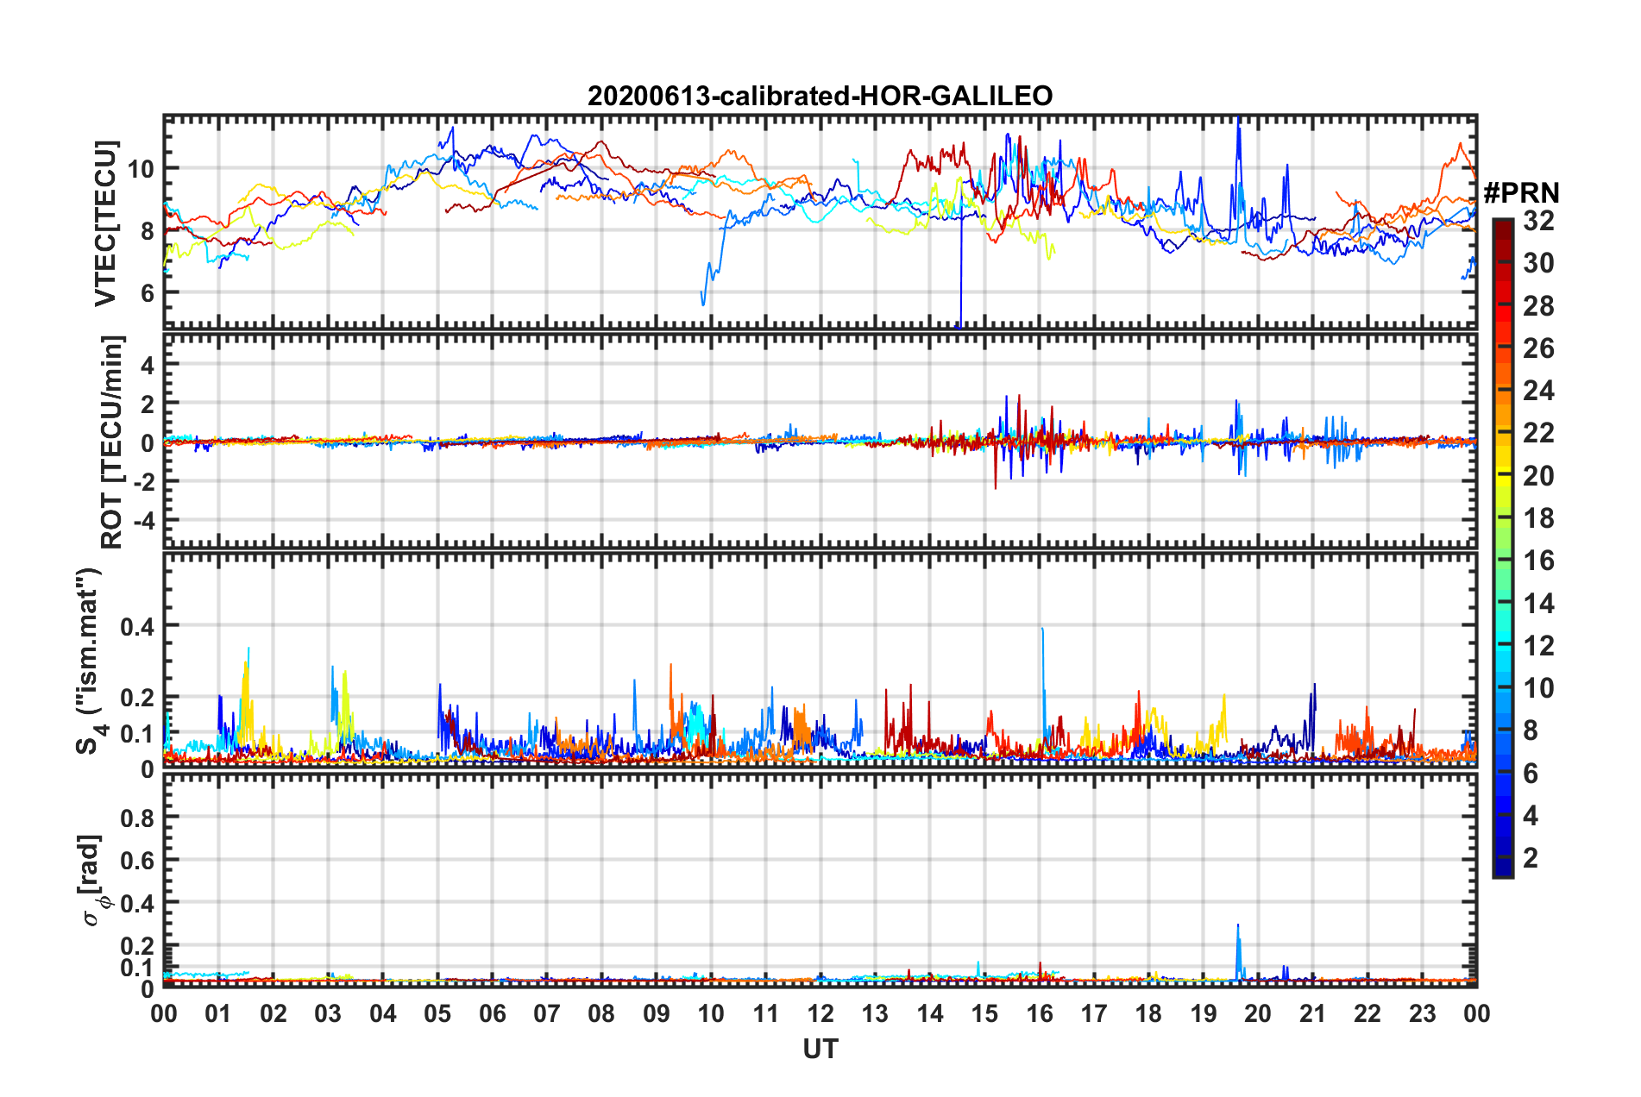Click colorbar tick label 32
Viewport: 1641px width, 1097px height.
point(1538,221)
